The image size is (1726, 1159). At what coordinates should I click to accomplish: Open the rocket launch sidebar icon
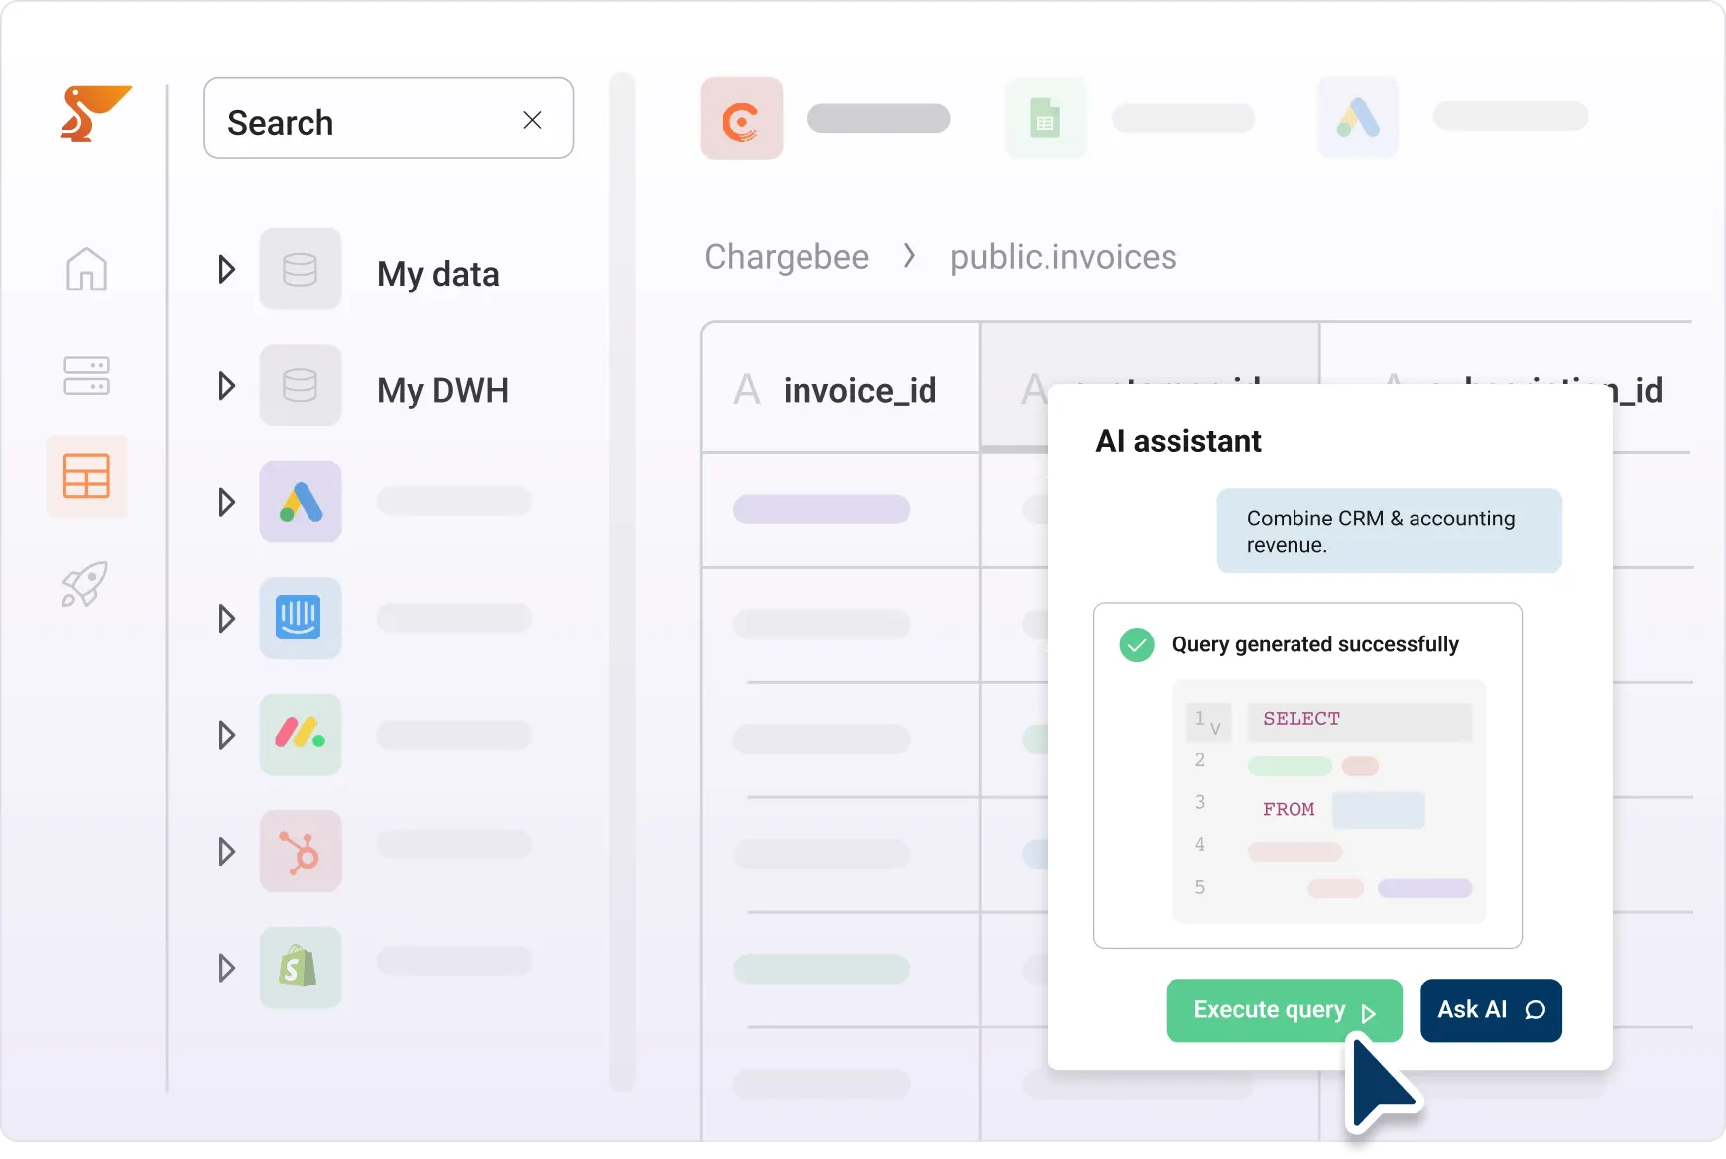[x=86, y=584]
